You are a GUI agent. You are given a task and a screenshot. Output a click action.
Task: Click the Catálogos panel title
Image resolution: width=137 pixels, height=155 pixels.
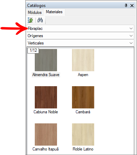[x=37, y=6]
